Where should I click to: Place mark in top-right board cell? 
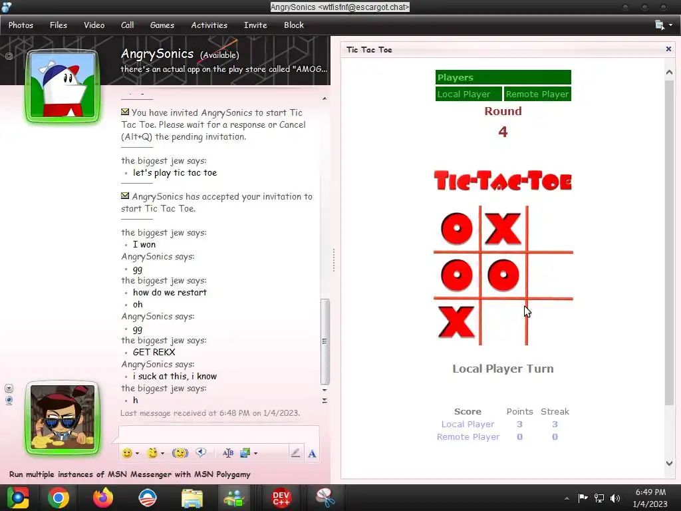(550, 229)
